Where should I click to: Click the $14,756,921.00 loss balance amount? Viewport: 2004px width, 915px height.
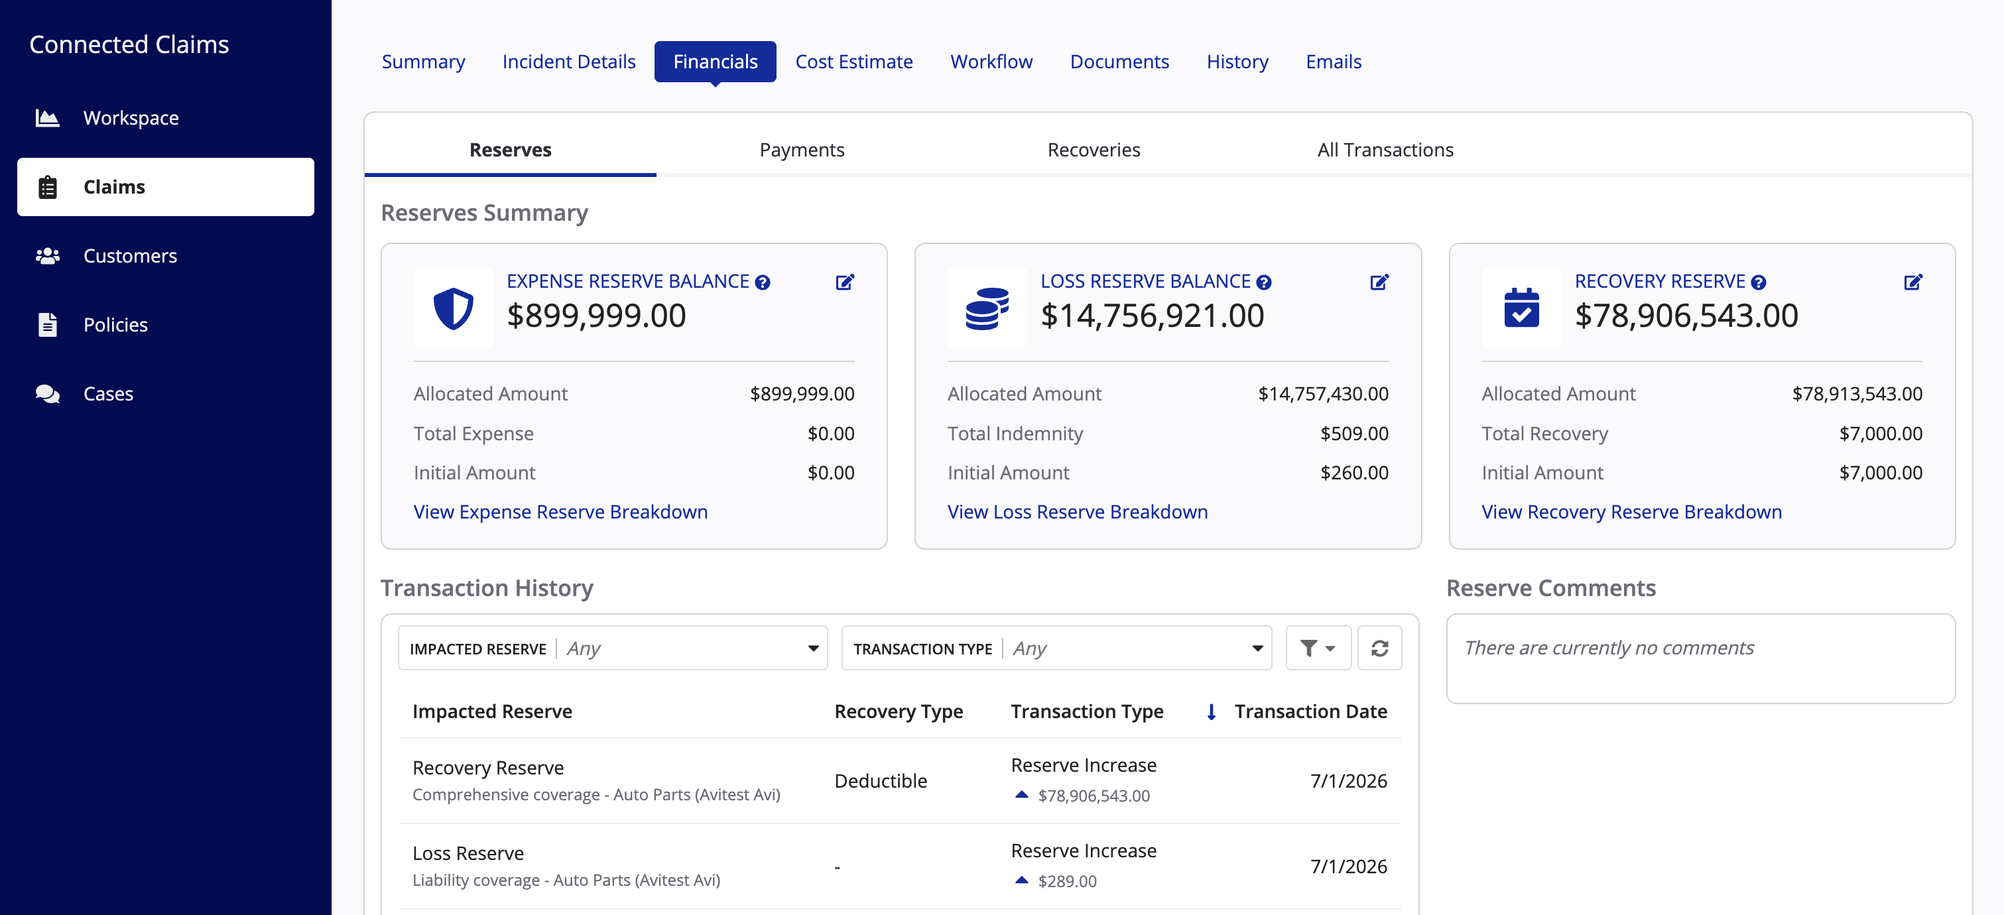click(1152, 316)
